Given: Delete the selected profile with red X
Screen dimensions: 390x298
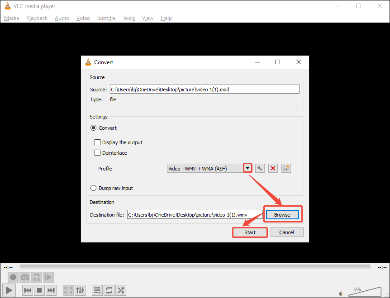Looking at the screenshot, I should (272, 168).
